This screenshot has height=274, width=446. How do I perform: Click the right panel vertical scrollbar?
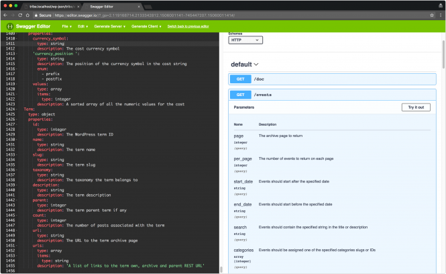coord(443,134)
